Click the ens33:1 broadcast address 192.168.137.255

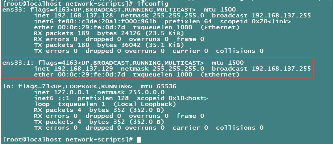pos(281,69)
